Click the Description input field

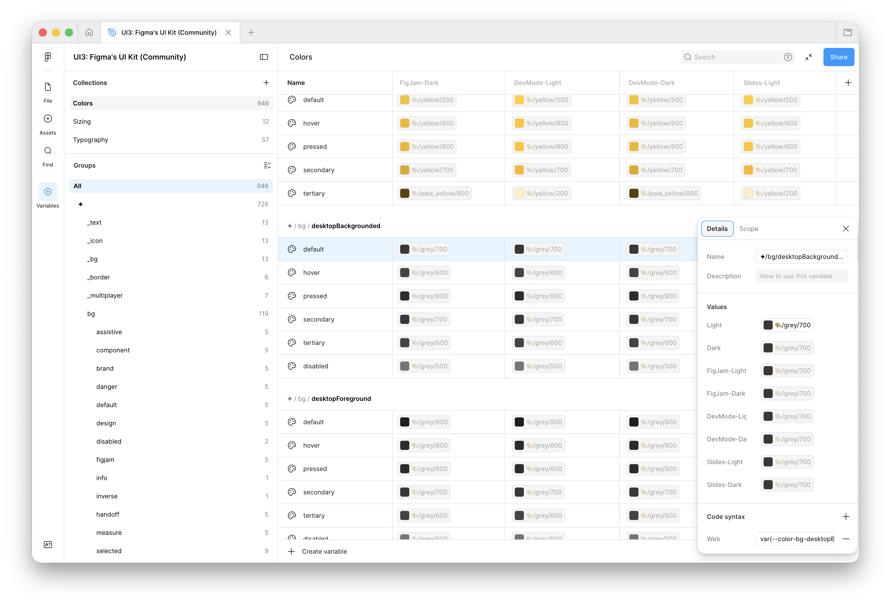click(x=801, y=276)
